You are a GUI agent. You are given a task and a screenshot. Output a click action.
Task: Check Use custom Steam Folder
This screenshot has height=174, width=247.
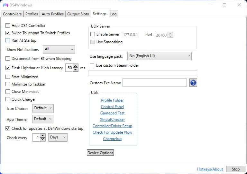(92, 65)
